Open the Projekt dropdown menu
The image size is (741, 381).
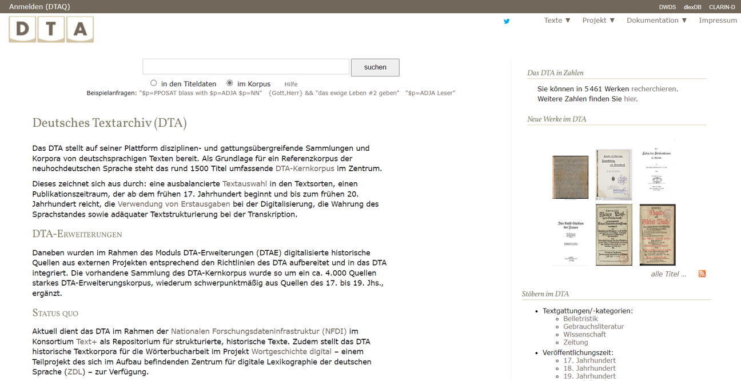click(597, 19)
